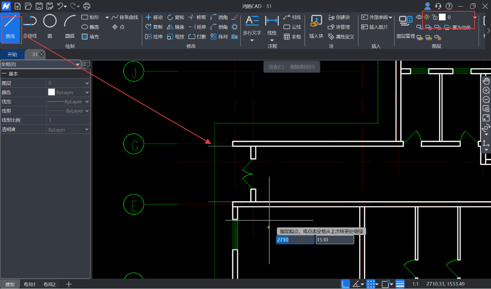This screenshot has width=491, height=289.
Task: Select the 填充 (Hatch) tool
Action: (x=90, y=37)
